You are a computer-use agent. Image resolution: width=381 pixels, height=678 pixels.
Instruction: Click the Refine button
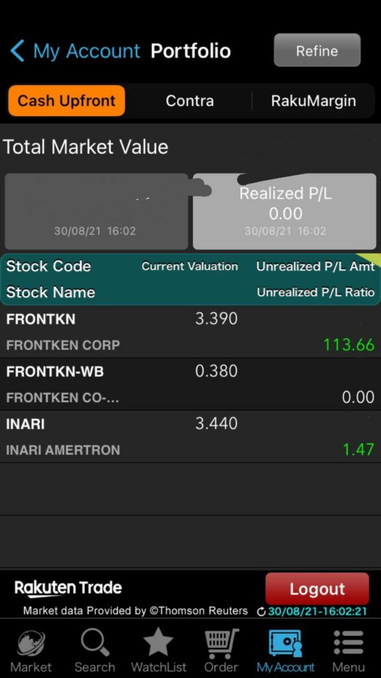pos(317,50)
